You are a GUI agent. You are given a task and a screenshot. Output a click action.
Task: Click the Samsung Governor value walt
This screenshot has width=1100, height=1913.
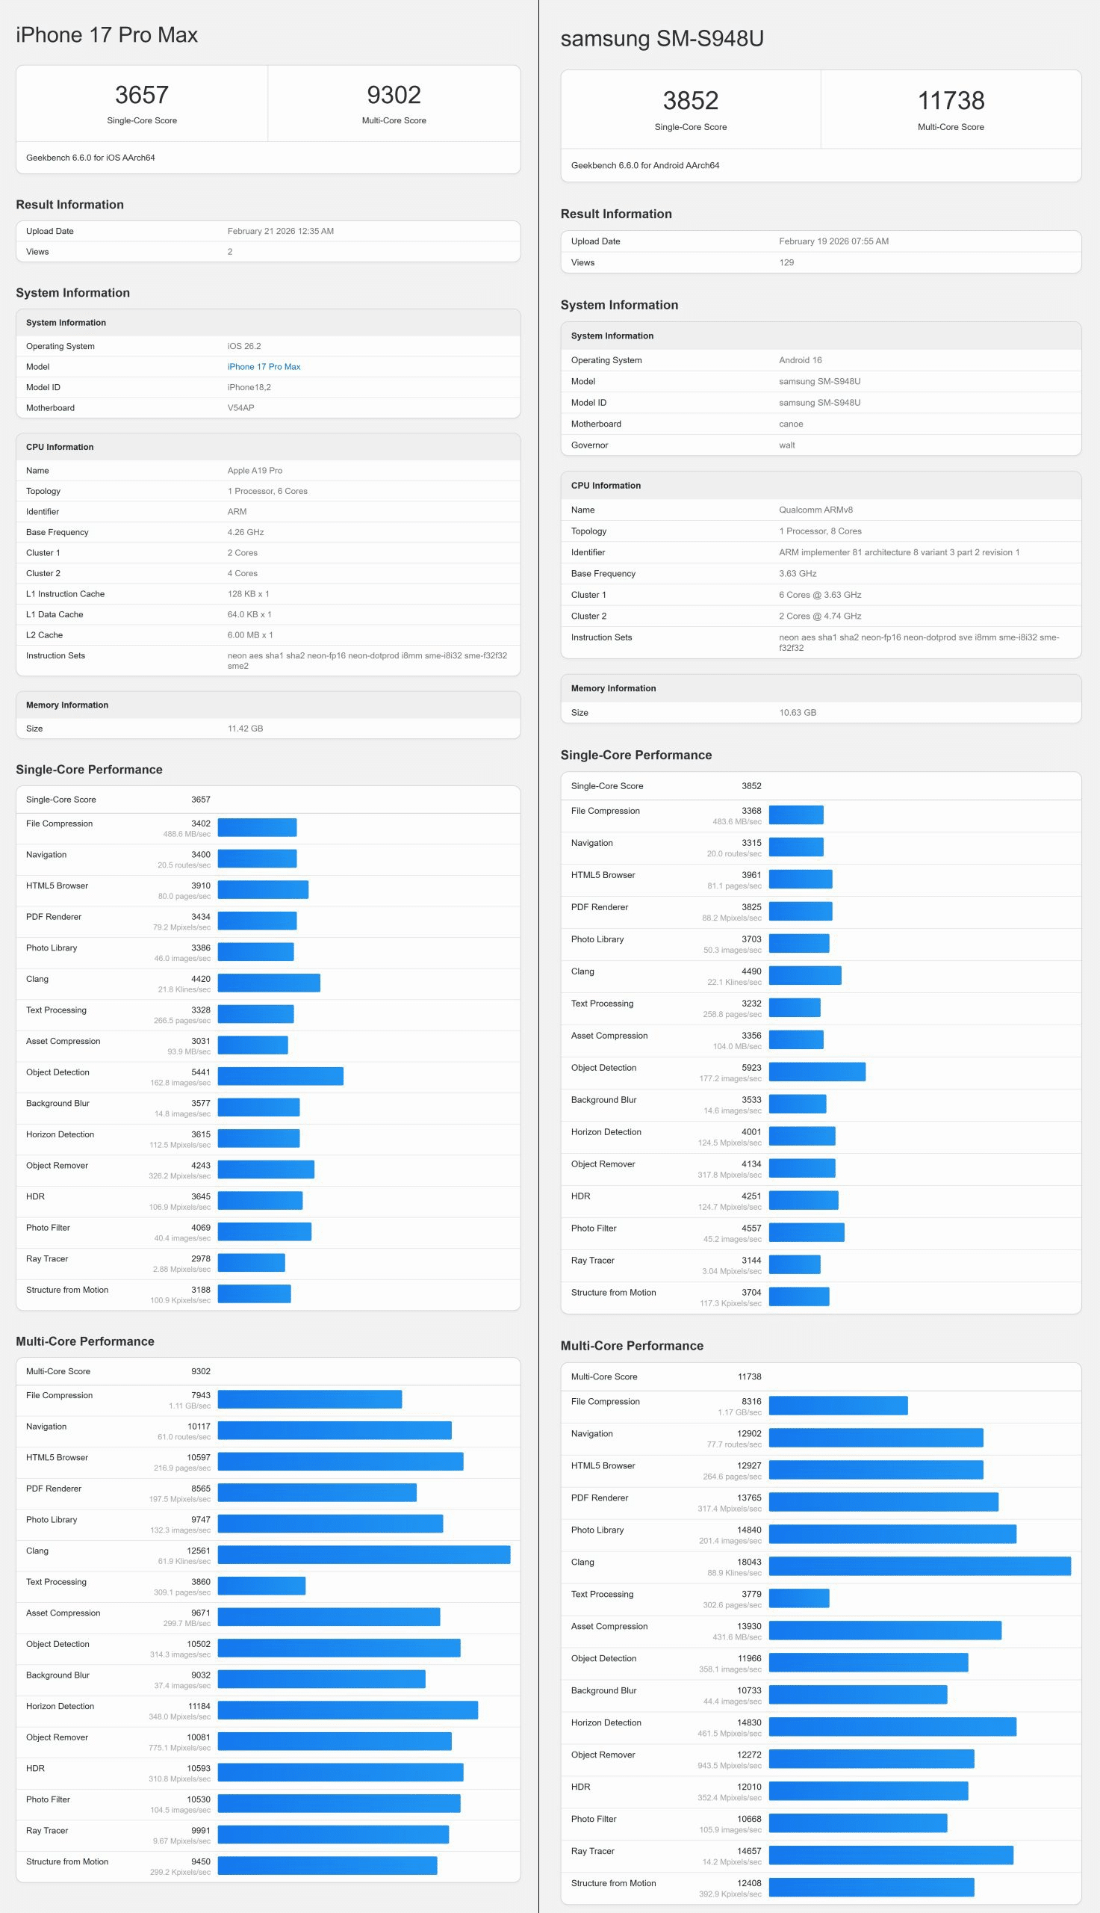pos(786,445)
